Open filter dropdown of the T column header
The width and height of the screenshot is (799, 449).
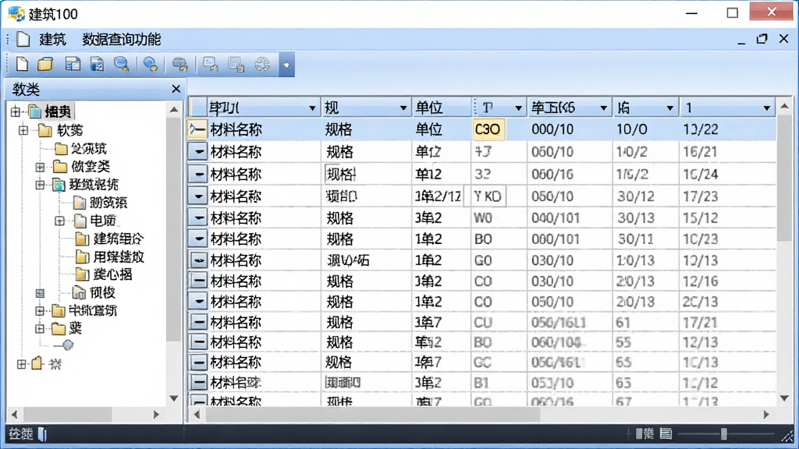(518, 108)
